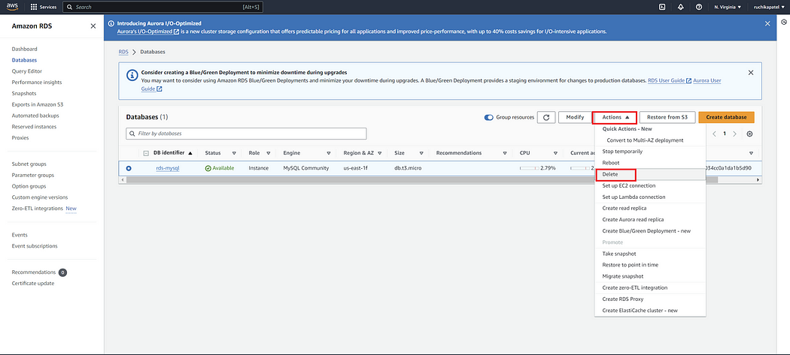This screenshot has height=355, width=790.
Task: Sort by Region & AZ column
Action: tap(379, 153)
